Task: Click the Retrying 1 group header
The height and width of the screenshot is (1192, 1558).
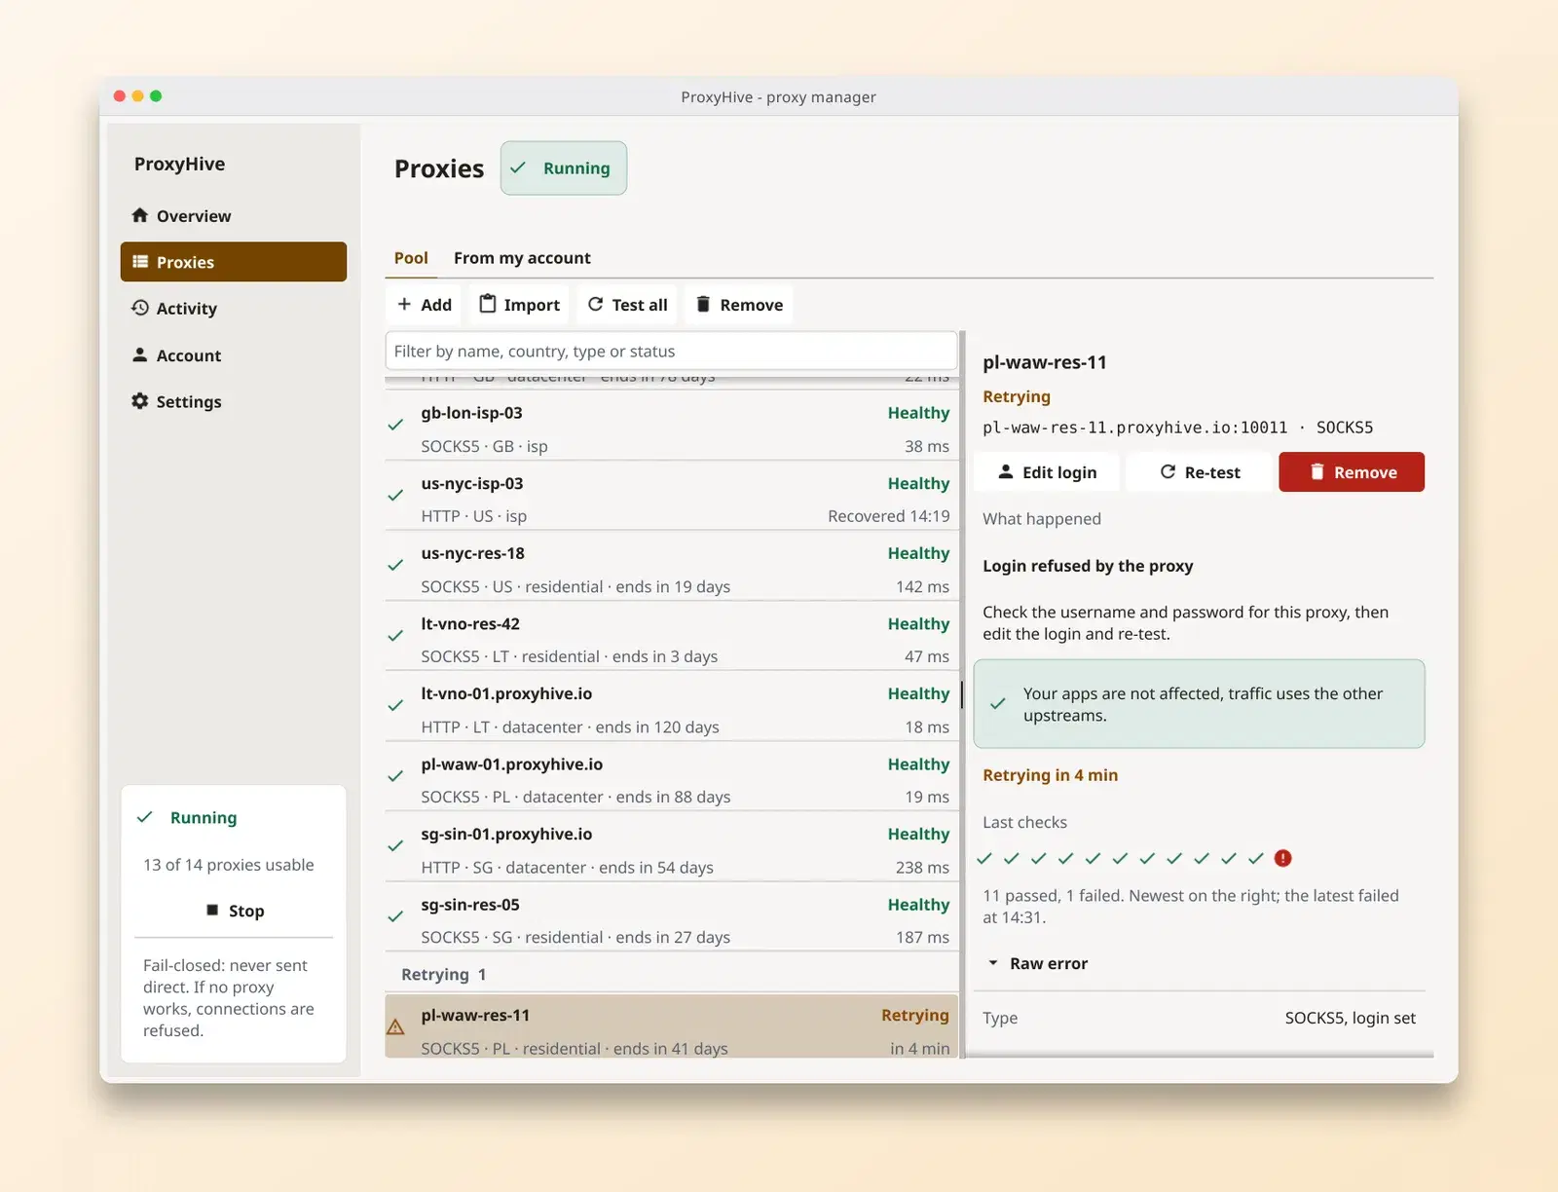Action: point(672,974)
